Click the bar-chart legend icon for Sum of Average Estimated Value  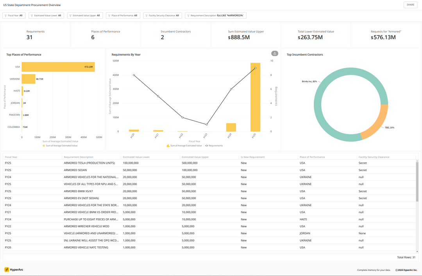[168, 146]
